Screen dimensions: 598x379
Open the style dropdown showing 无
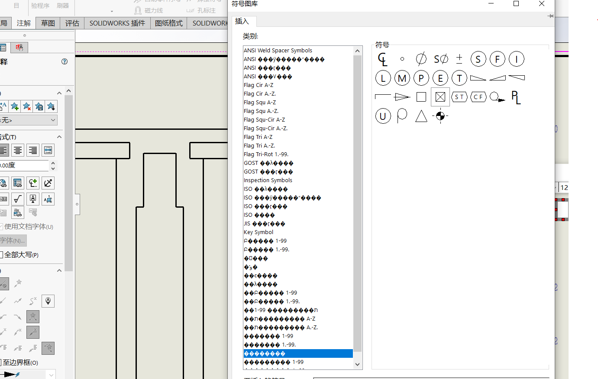coord(29,120)
